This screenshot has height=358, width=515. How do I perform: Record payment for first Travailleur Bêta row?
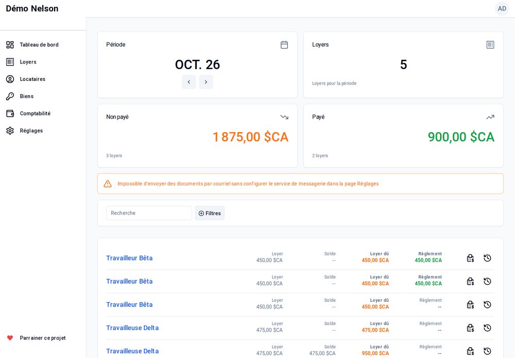coord(470,258)
